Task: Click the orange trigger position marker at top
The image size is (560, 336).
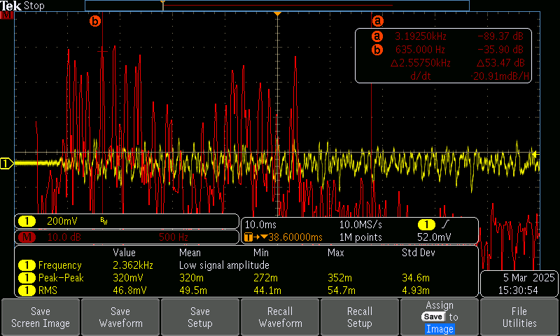Action: [278, 14]
